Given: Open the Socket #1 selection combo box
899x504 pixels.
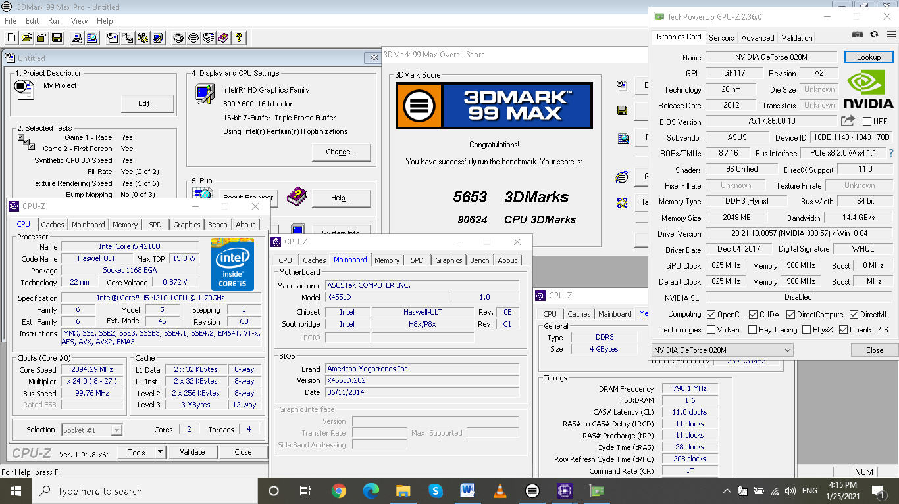Looking at the screenshot, I should coord(91,430).
